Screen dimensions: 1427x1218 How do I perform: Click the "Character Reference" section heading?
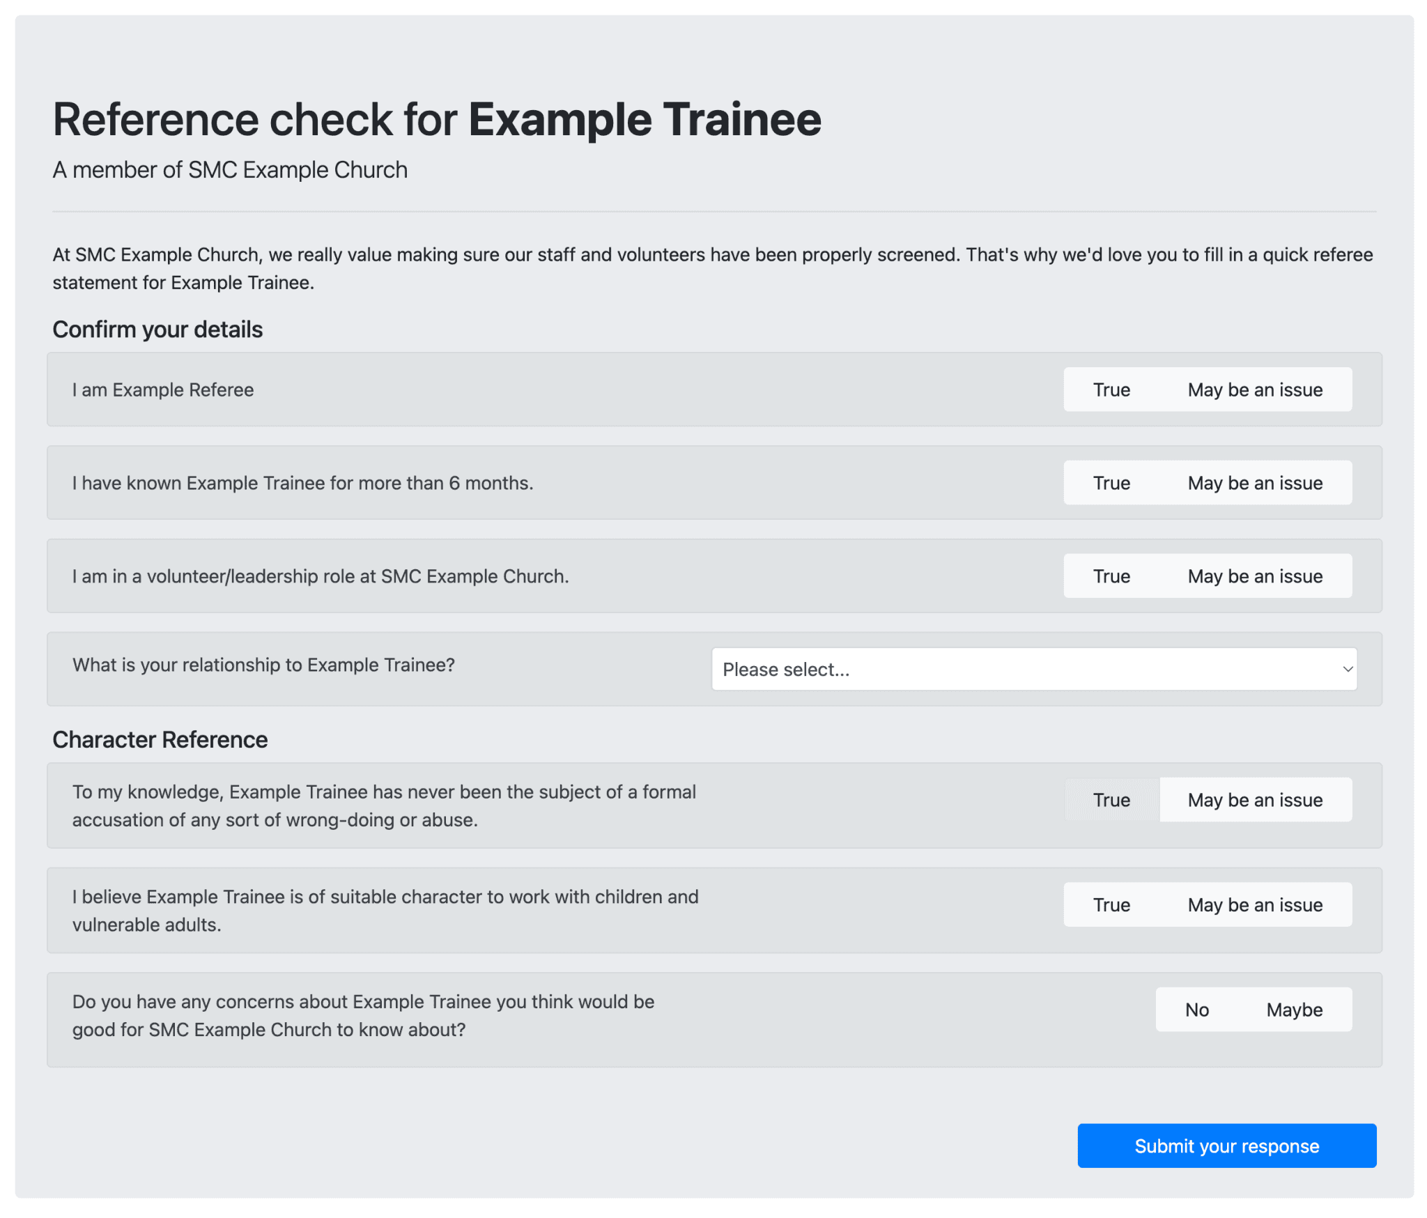click(160, 739)
